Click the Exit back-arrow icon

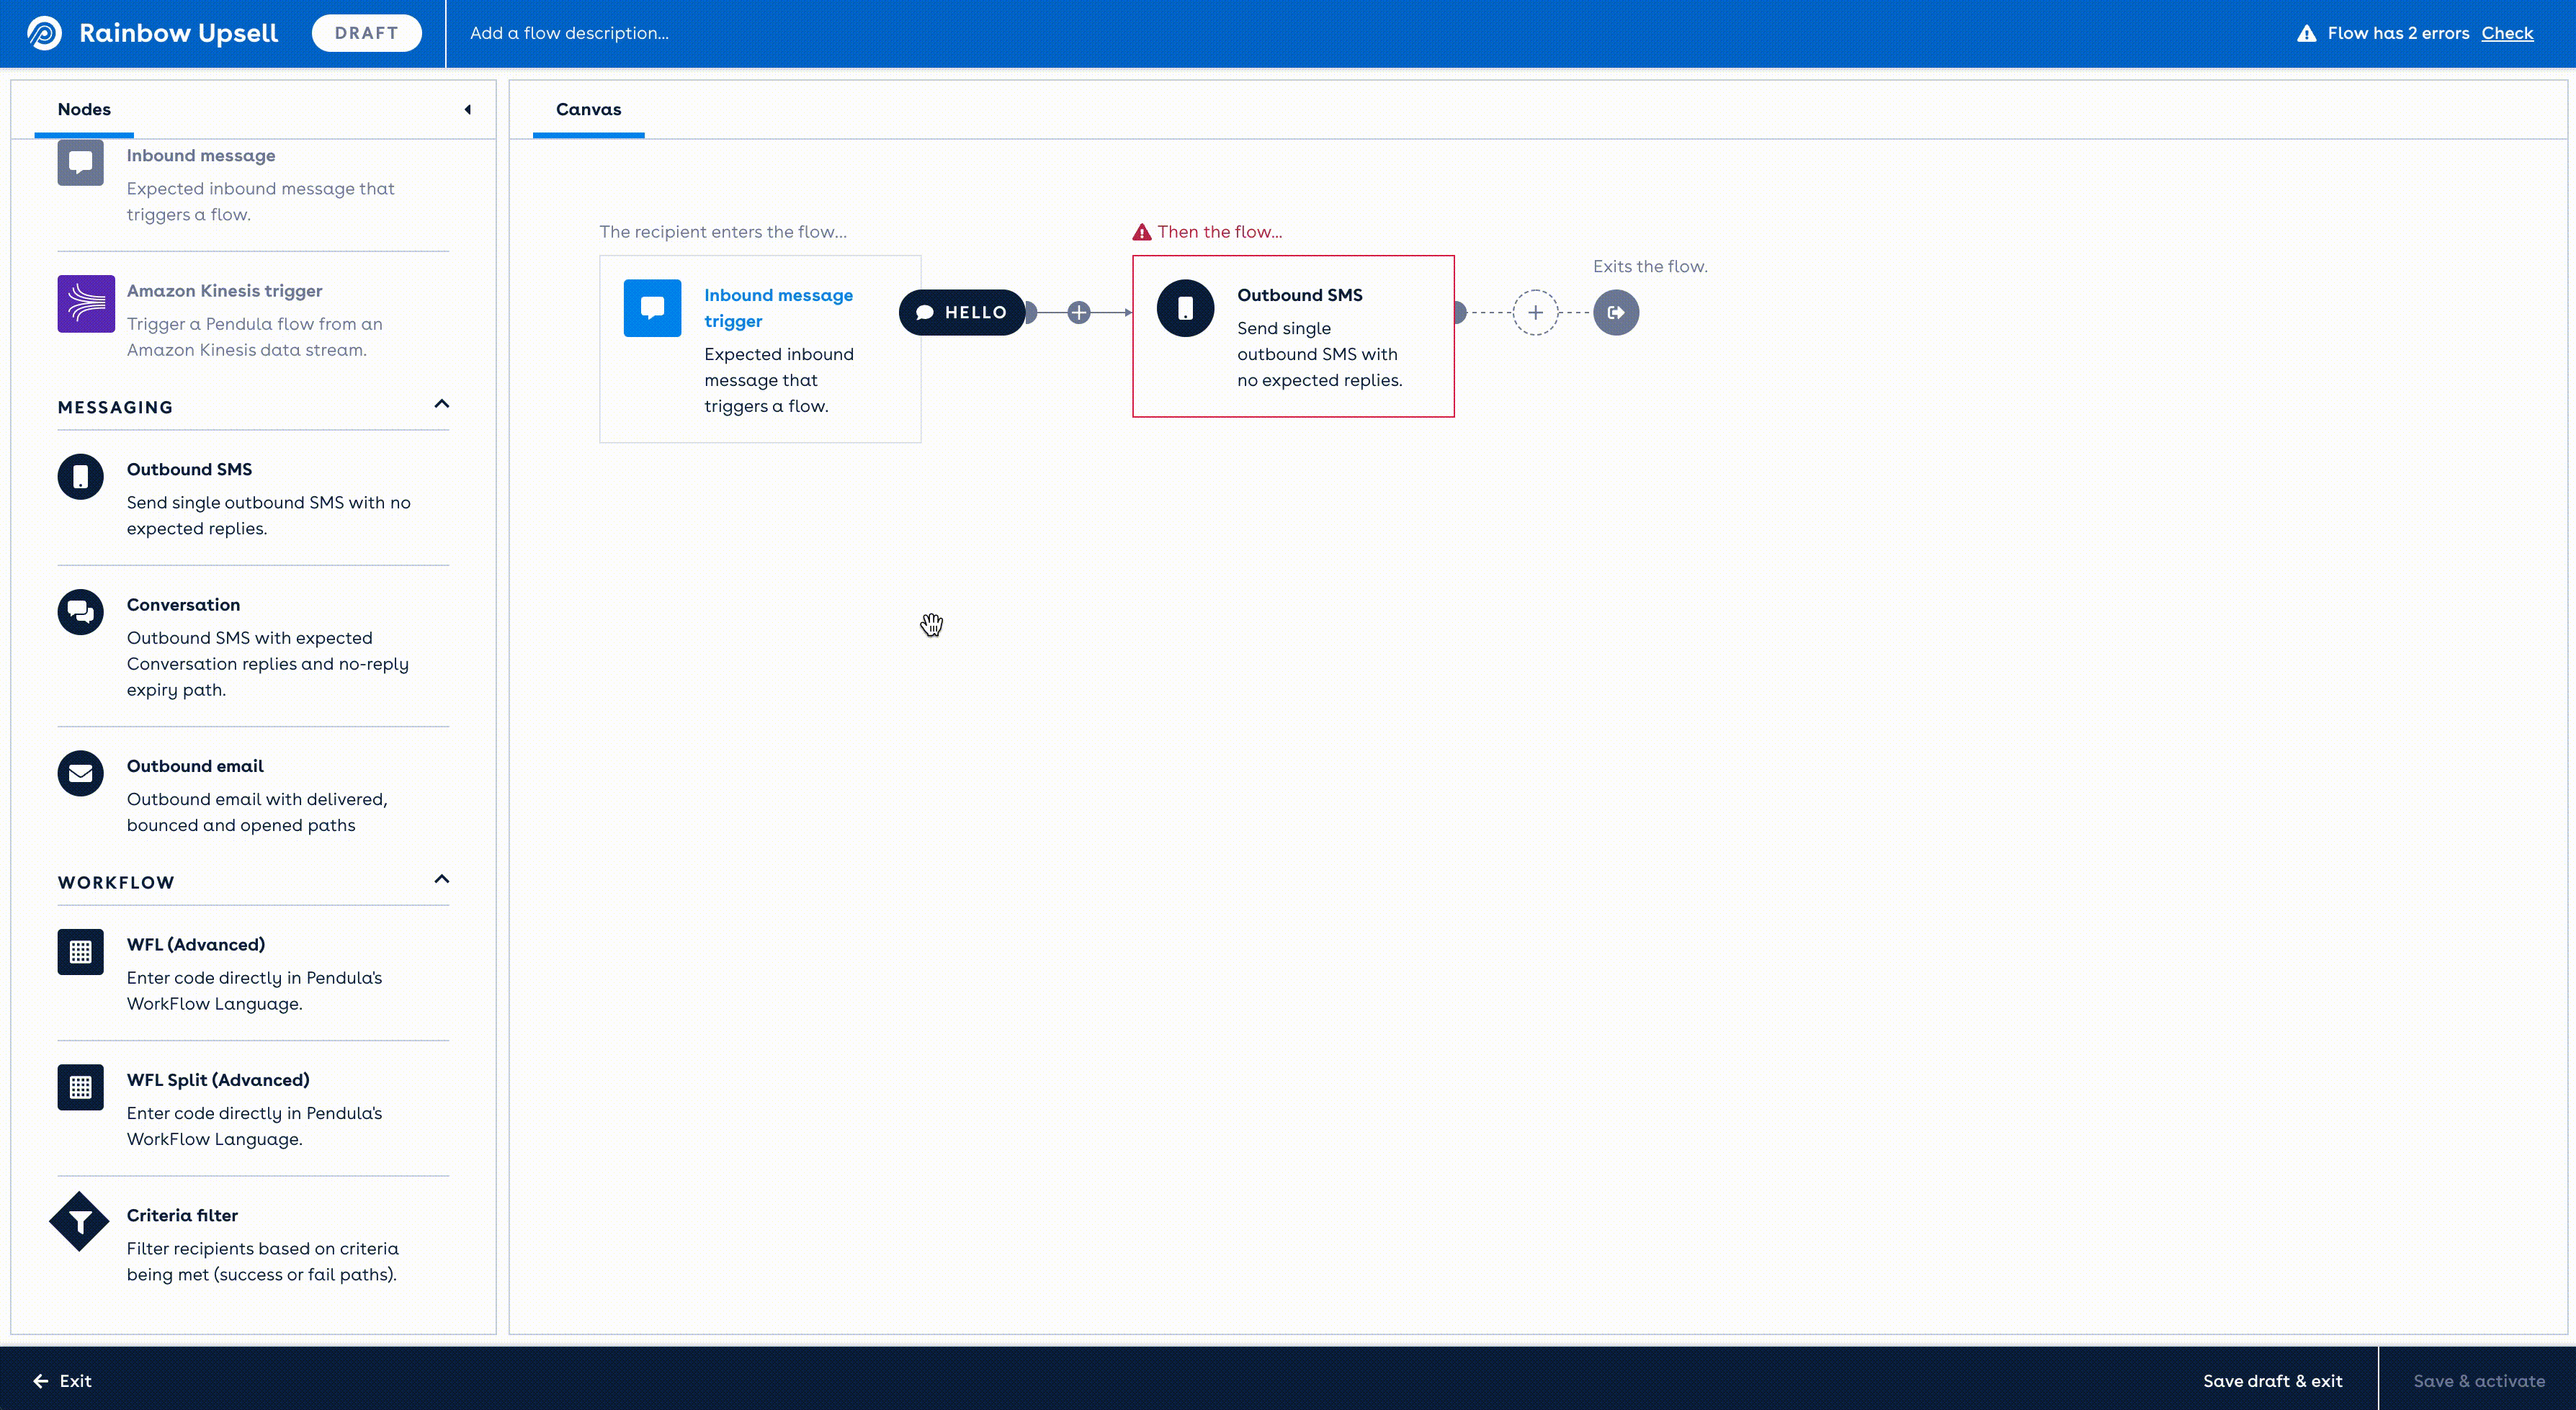pyautogui.click(x=40, y=1381)
